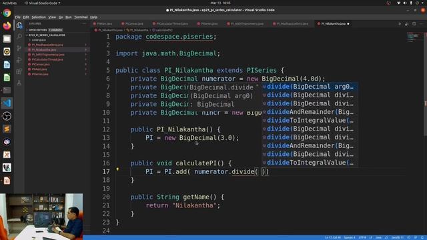Launch Firefox from the dock
Image resolution: width=427 pixels, height=240 pixels.
pyautogui.click(x=7, y=26)
